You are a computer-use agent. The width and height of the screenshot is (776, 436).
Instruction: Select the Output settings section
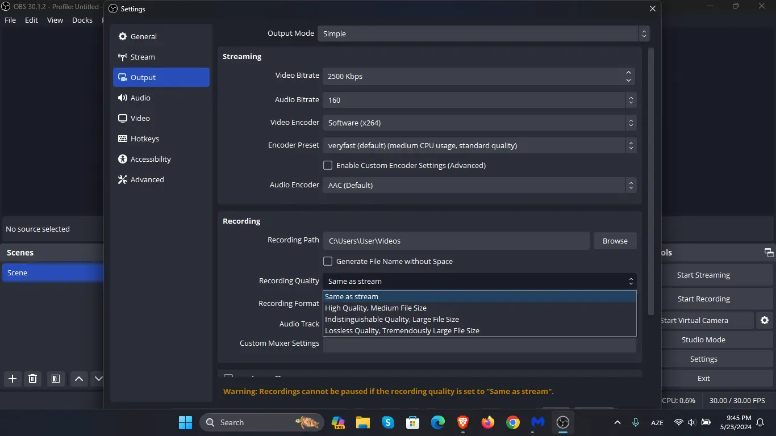click(x=161, y=77)
